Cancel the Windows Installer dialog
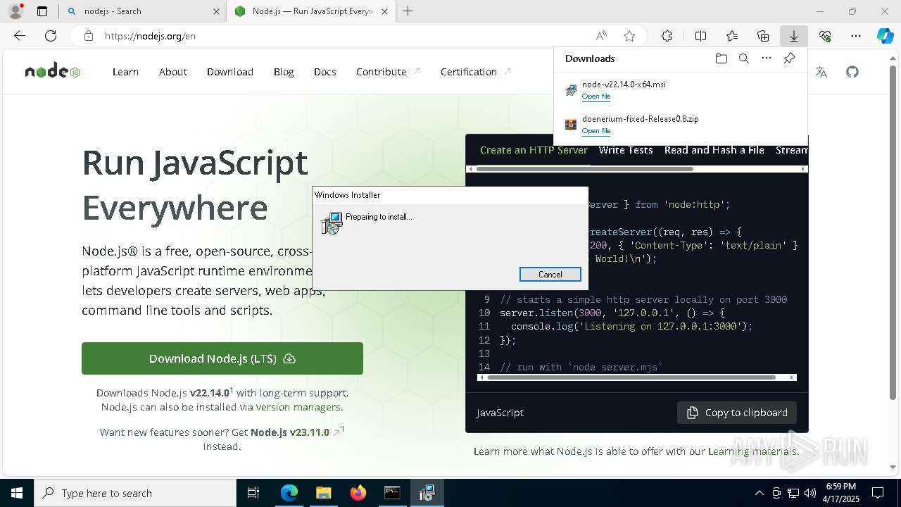The height and width of the screenshot is (507, 901). click(550, 275)
